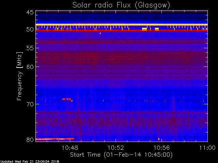Select the 70 frequency tick label
This screenshot has height=163, width=218.
[x=30, y=104]
